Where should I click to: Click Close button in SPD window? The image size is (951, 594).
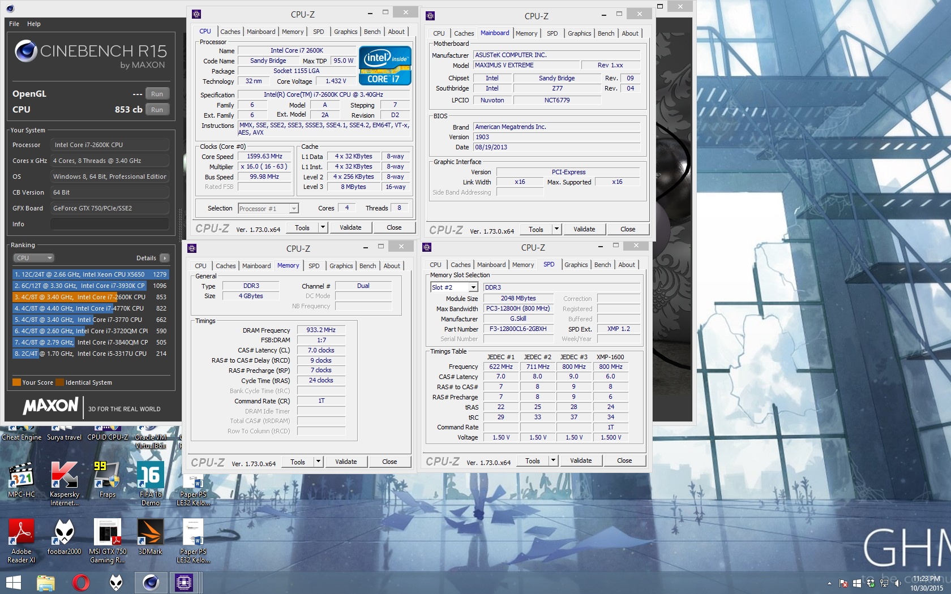point(624,460)
